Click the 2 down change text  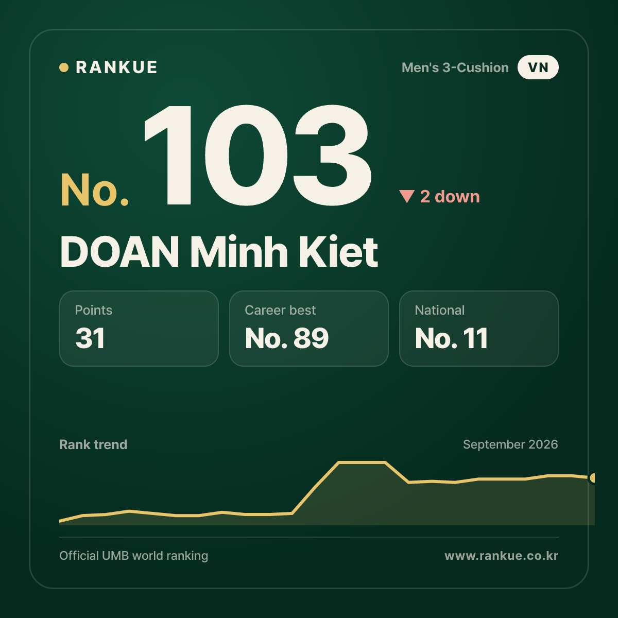click(450, 196)
